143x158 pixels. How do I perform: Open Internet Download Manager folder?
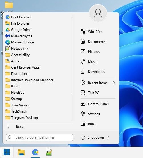pyautogui.click(x=29, y=80)
